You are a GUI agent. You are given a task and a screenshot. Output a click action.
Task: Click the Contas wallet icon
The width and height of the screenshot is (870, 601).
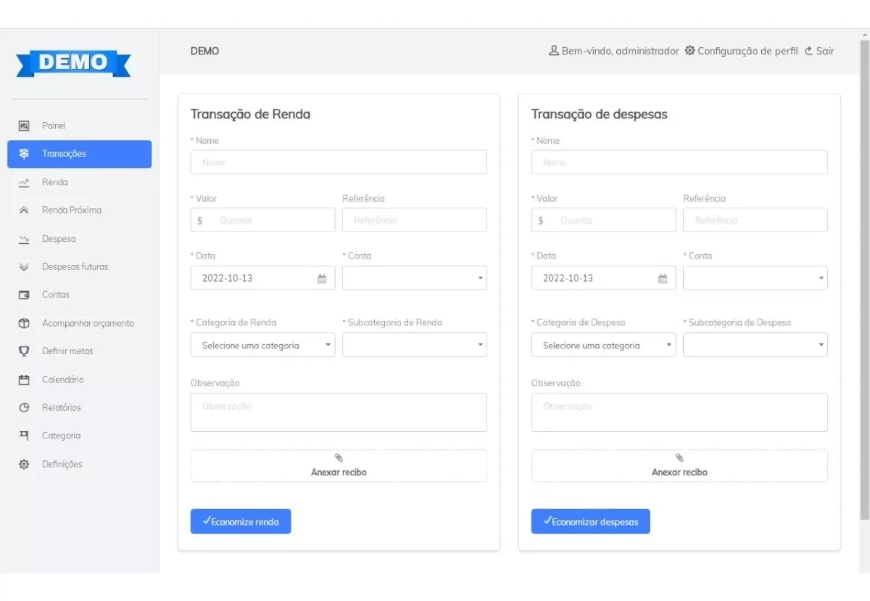24,295
